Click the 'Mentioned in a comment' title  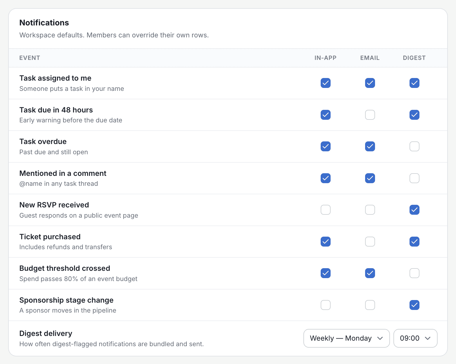(x=63, y=173)
